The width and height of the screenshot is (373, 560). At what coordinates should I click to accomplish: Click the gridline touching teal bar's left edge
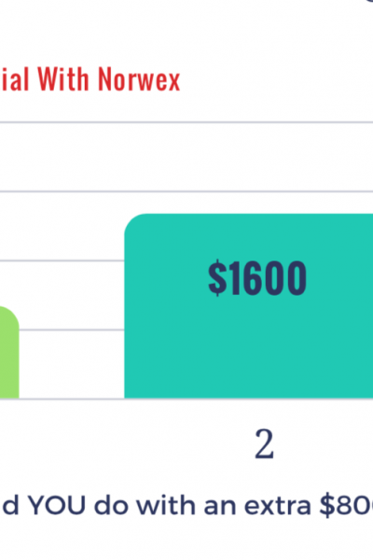(x=62, y=260)
